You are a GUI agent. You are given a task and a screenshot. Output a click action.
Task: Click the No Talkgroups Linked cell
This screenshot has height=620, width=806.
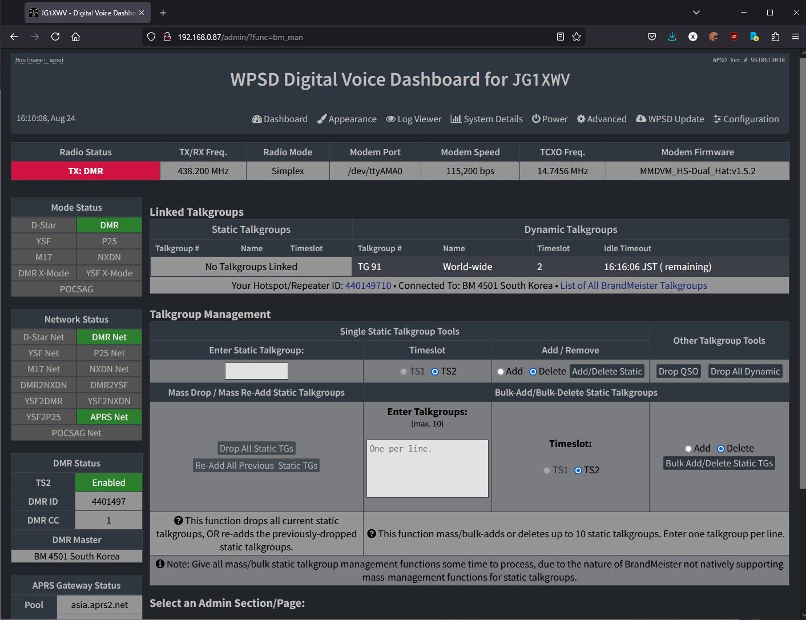pos(251,267)
